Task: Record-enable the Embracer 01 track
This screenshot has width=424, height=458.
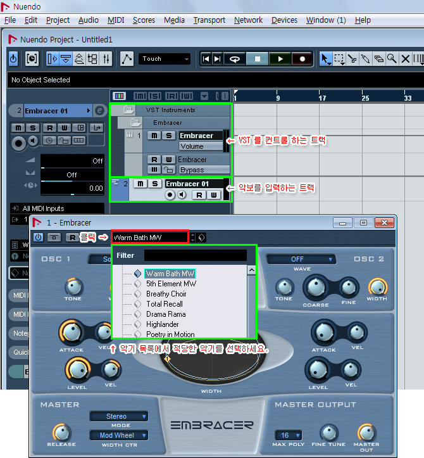Action: (x=170, y=194)
